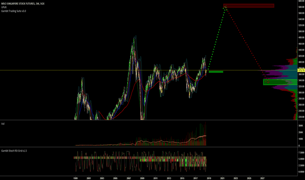Click the 2019 year on the time axis
The image size is (305, 180).
[x=209, y=178]
